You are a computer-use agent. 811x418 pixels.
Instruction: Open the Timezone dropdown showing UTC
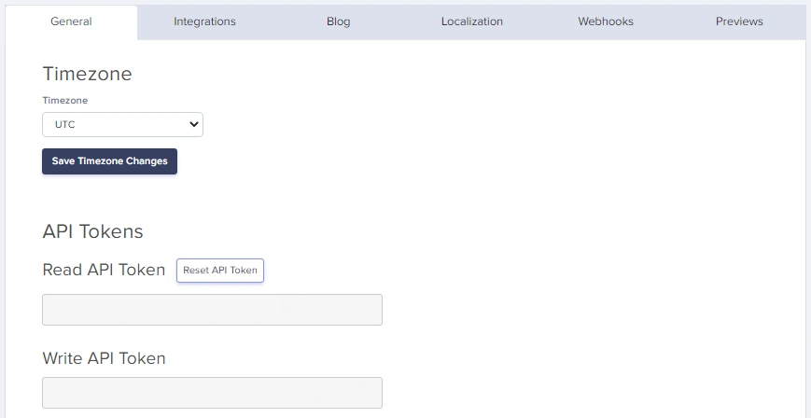click(x=122, y=124)
